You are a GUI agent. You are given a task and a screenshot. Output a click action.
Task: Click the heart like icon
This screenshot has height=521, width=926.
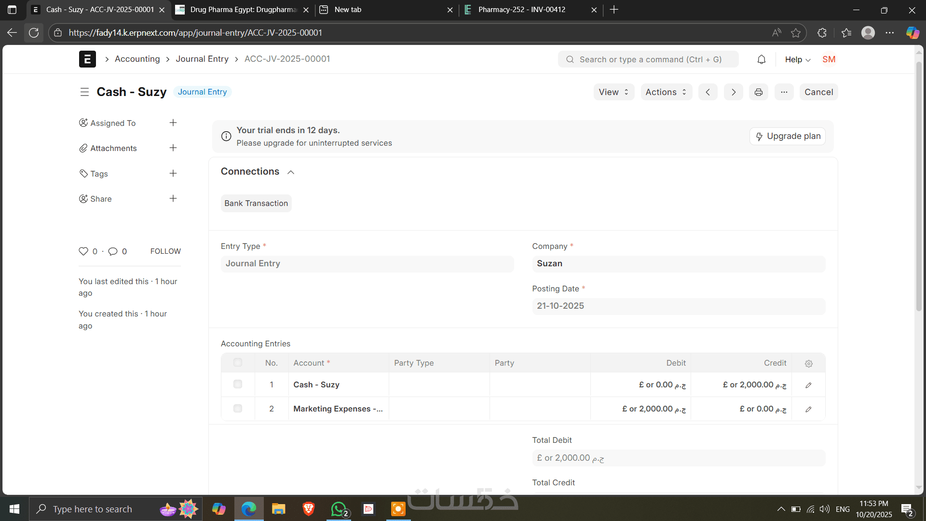(83, 251)
